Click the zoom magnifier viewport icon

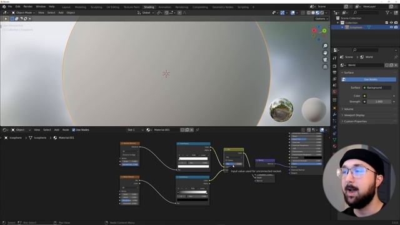325,46
